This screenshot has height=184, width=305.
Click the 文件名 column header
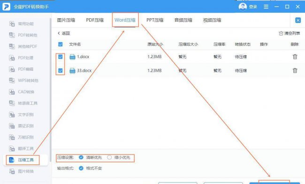point(75,44)
